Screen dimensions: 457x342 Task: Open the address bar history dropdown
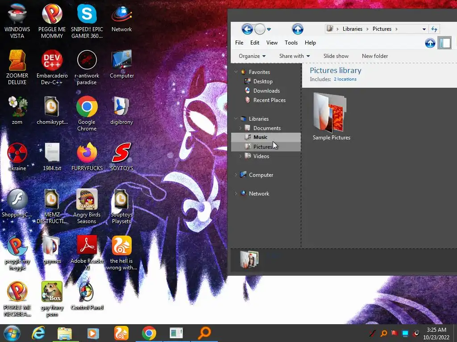coord(424,29)
